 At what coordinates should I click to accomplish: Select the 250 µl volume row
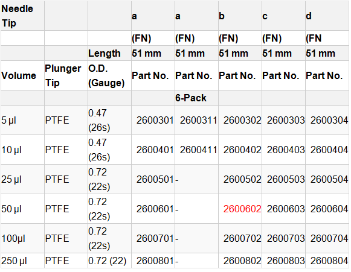175,261
